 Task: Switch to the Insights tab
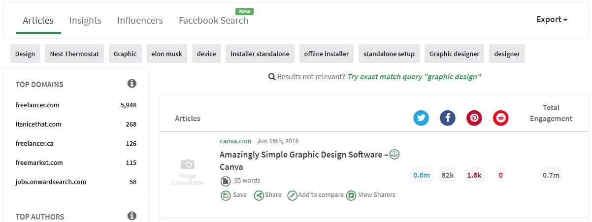(x=85, y=21)
